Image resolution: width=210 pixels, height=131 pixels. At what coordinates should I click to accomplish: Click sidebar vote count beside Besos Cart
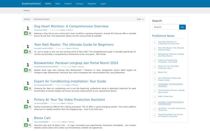pyautogui.click(x=155, y=73)
